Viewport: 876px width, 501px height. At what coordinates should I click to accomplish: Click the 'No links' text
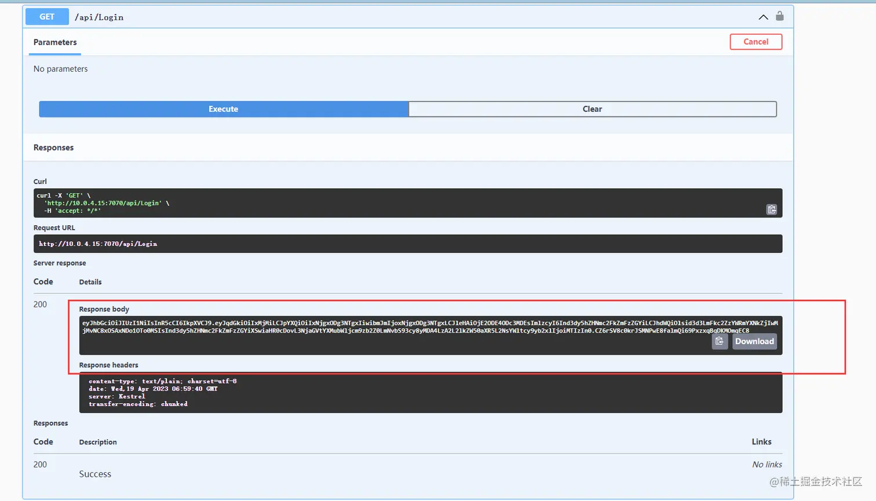767,465
